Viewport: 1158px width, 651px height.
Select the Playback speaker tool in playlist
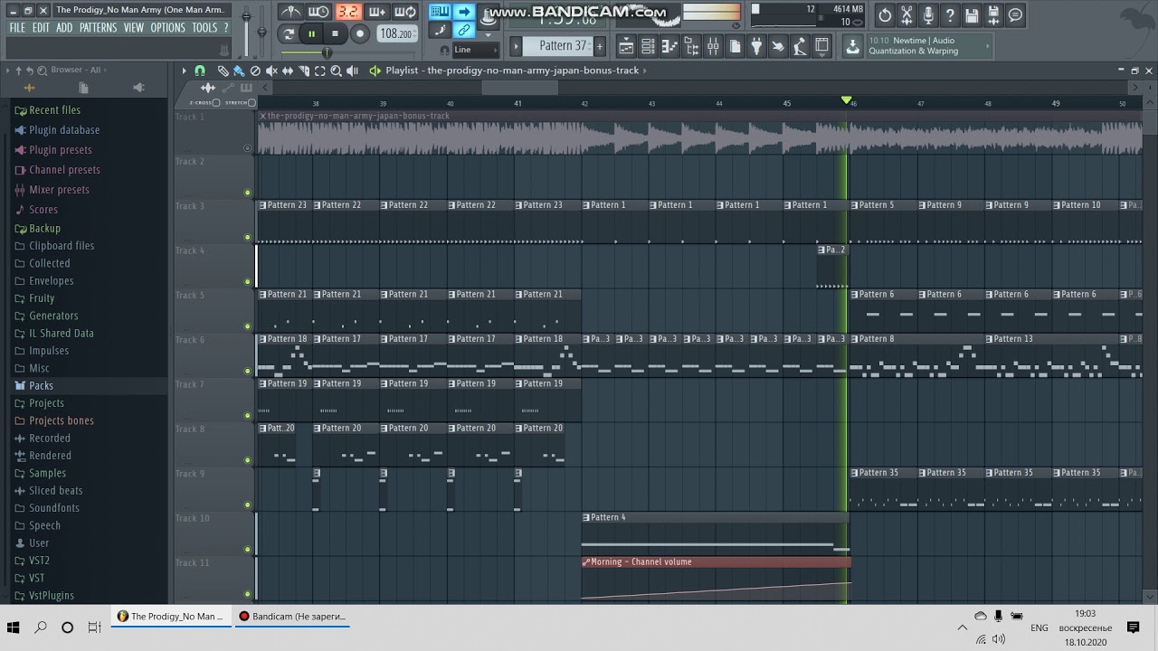pyautogui.click(x=352, y=71)
